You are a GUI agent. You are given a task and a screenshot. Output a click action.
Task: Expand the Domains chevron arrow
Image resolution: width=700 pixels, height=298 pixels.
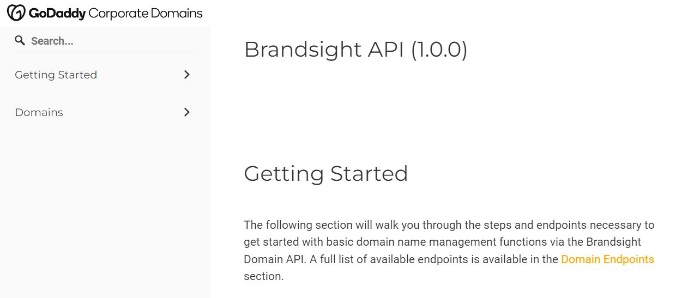click(187, 112)
